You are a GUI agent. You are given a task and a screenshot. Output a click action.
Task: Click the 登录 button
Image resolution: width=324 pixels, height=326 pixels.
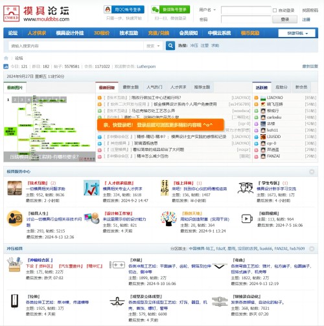point(284,19)
